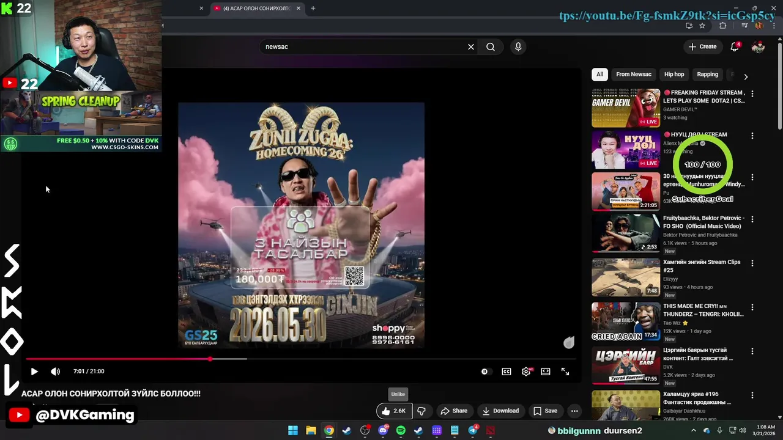Show more chips with right chevron
783x440 pixels.
[x=746, y=76]
